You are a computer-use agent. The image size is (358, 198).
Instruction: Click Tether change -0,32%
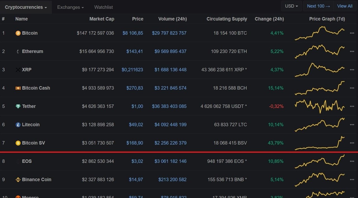(x=276, y=107)
